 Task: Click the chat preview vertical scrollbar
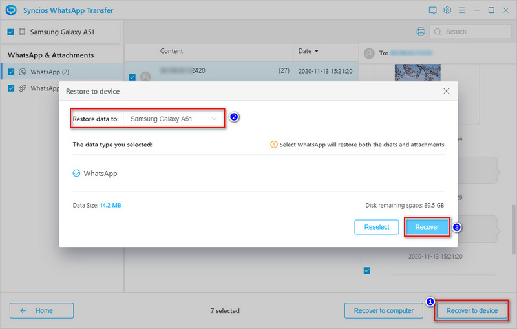point(513,230)
